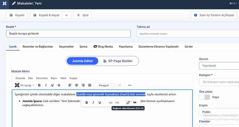Switch to SP Page Builder mode
Viewport: 239px width, 127px height.
pyautogui.click(x=116, y=61)
